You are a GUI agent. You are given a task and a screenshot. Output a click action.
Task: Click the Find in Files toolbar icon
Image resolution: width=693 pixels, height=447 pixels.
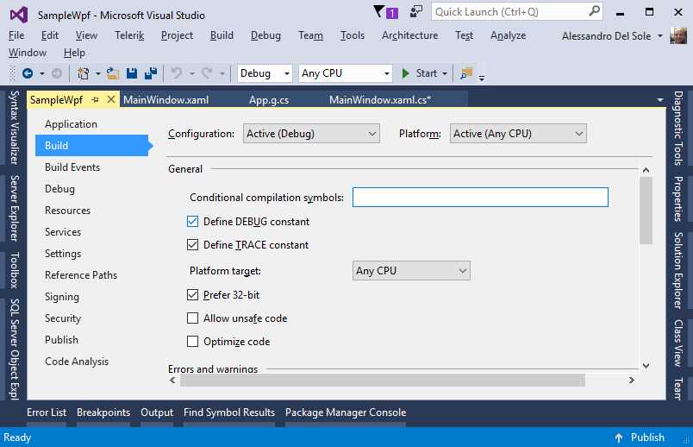pyautogui.click(x=465, y=73)
